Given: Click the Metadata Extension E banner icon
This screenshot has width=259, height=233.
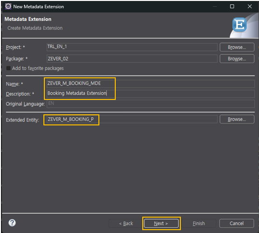Looking at the screenshot, I should [x=240, y=25].
